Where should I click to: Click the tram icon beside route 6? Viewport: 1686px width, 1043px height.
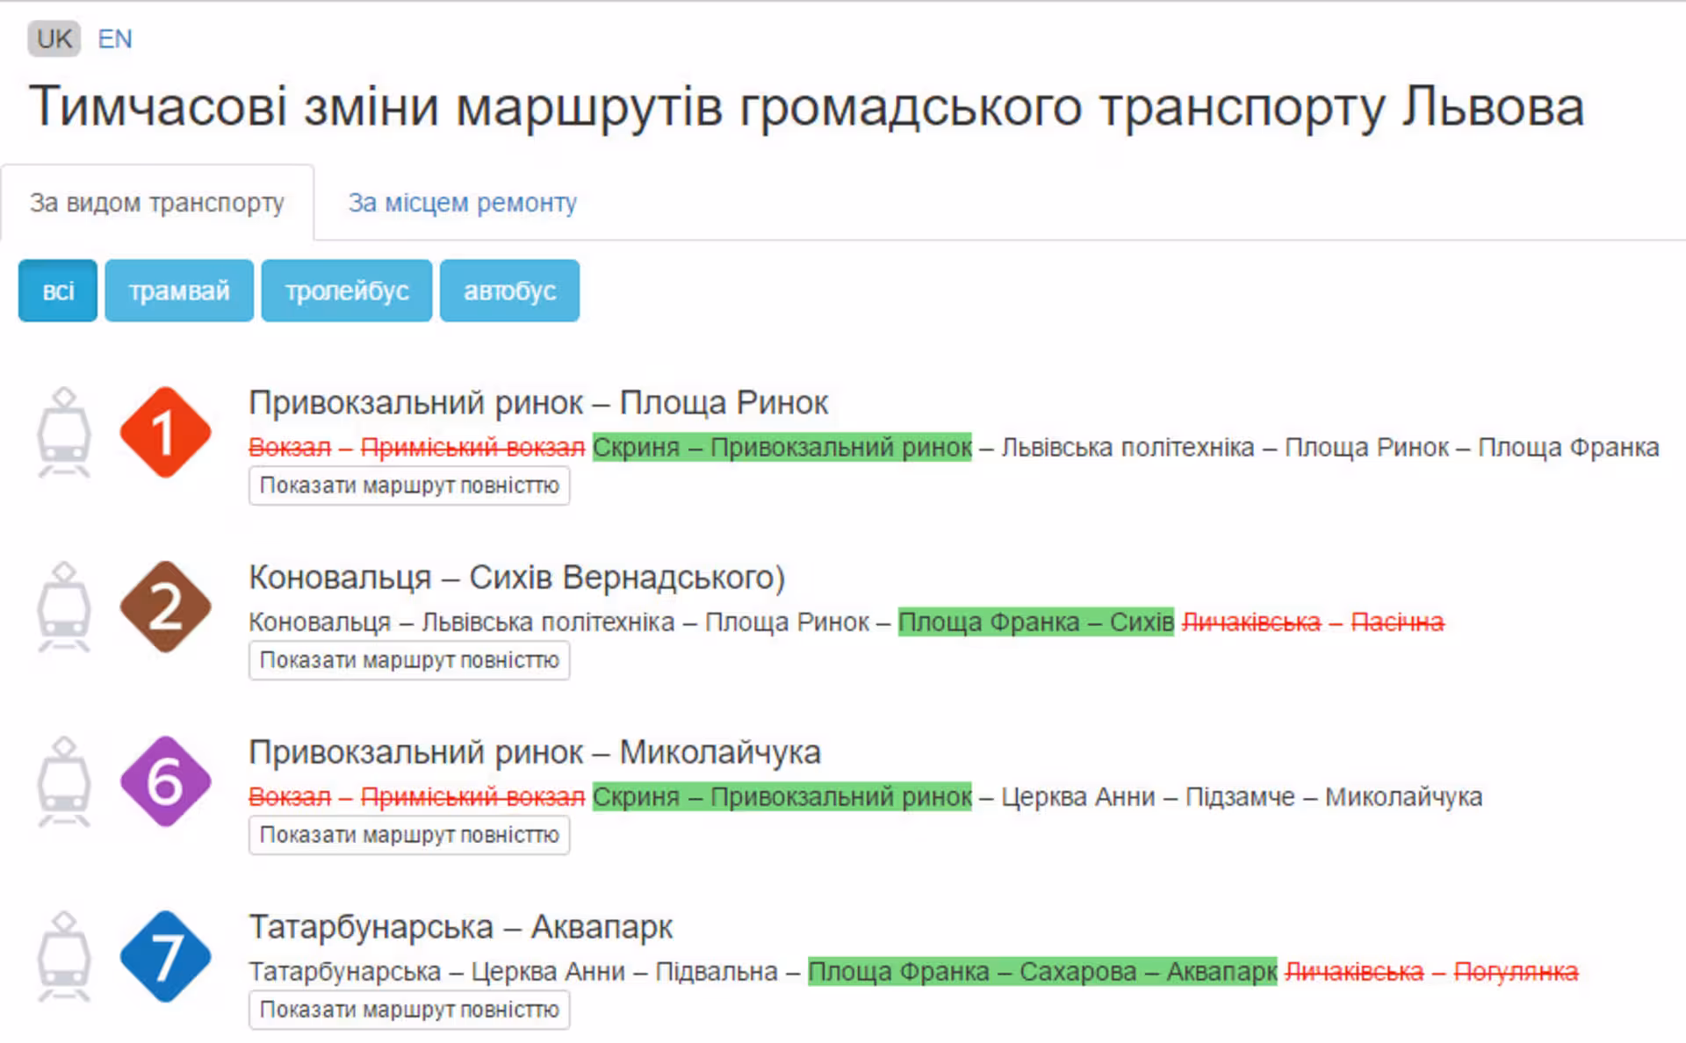pos(63,781)
